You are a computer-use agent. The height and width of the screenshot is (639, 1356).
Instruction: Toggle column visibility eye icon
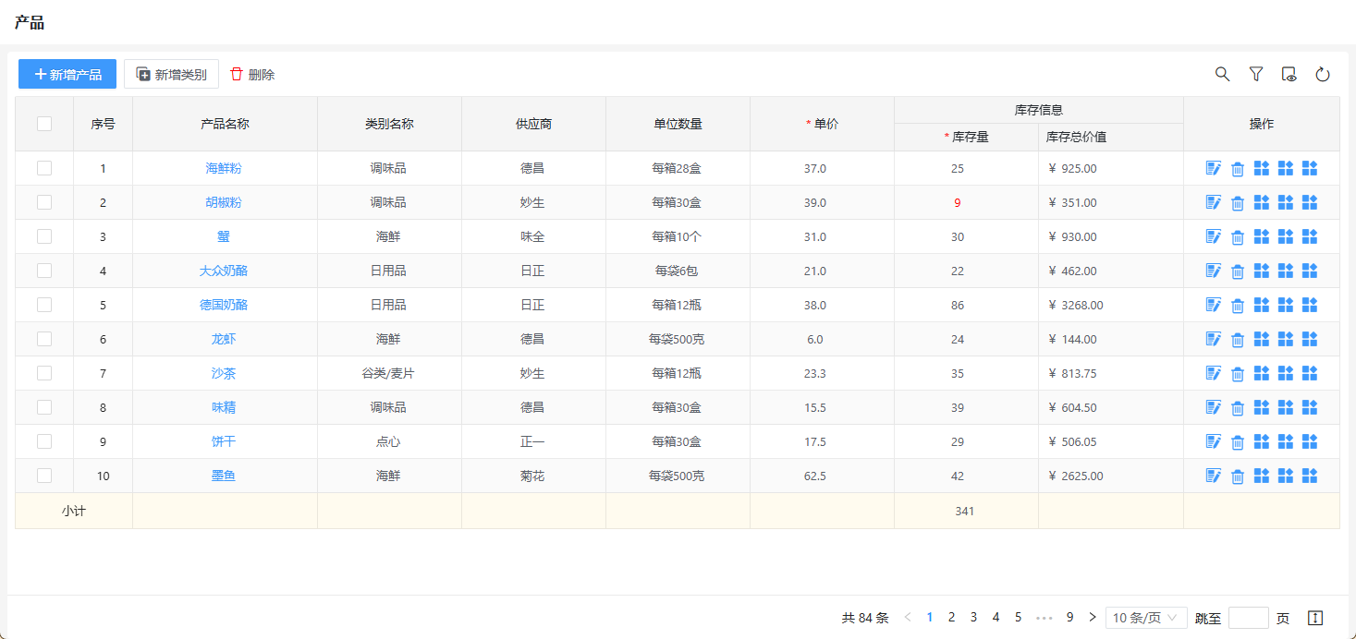1289,75
